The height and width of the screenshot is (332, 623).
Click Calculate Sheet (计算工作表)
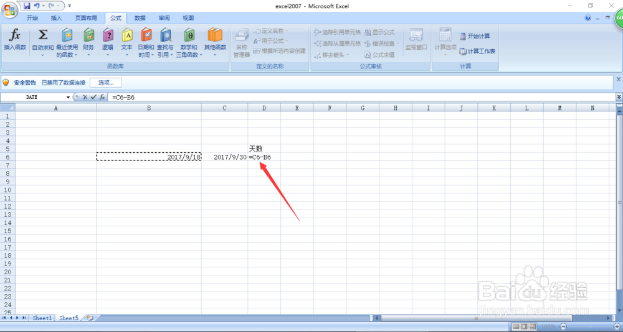point(477,51)
